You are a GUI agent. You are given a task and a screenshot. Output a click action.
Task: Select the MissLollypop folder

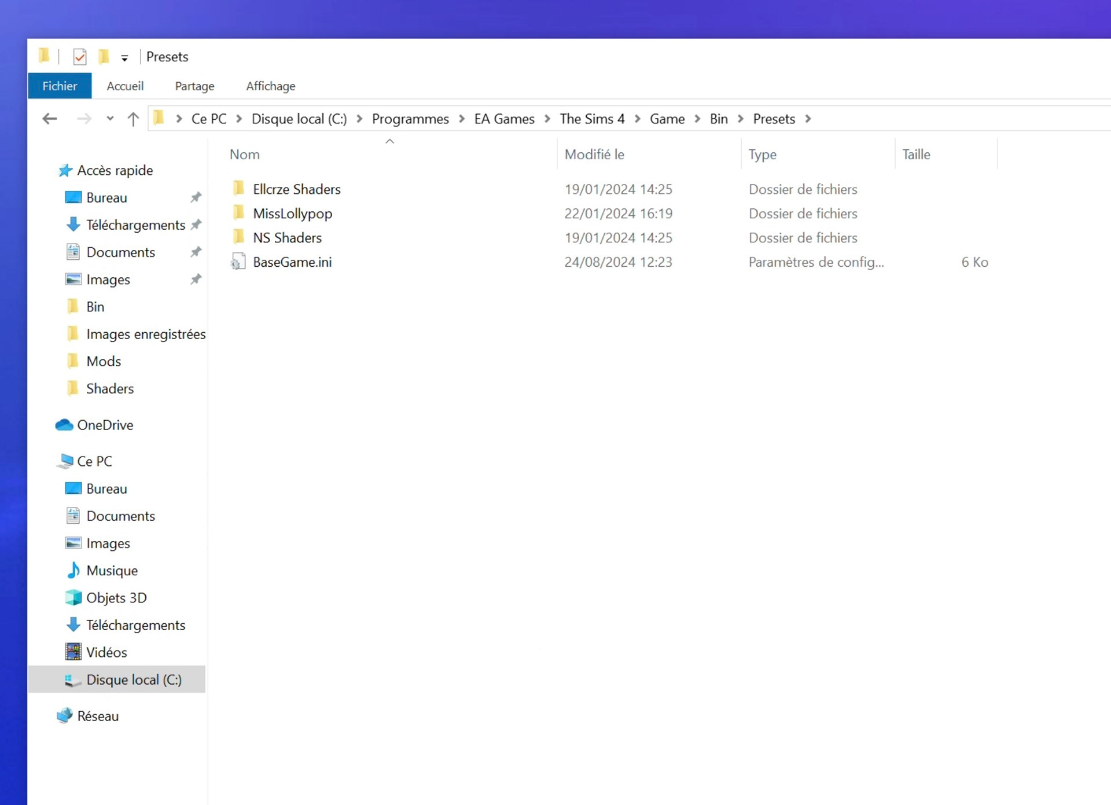(x=292, y=214)
